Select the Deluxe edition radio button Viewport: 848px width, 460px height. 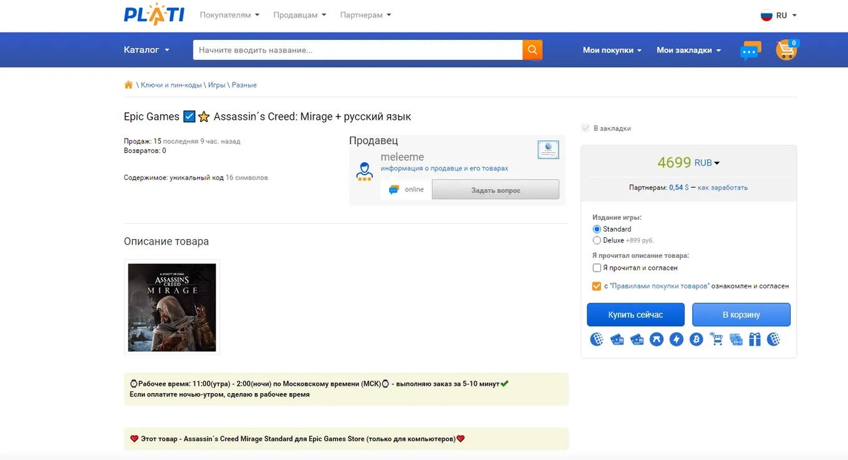pos(597,240)
